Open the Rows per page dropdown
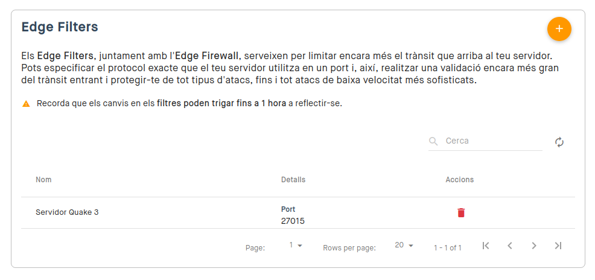Screen dimensions: 595x280 pos(404,246)
